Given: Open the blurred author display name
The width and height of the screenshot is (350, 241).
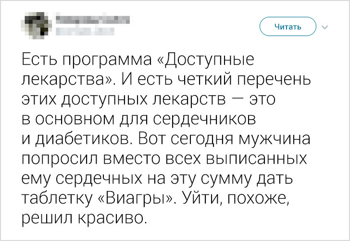Looking at the screenshot, I should click(92, 20).
